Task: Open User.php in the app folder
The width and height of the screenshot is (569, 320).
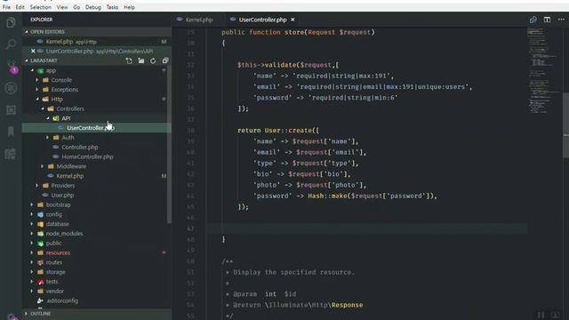Action: click(x=62, y=196)
